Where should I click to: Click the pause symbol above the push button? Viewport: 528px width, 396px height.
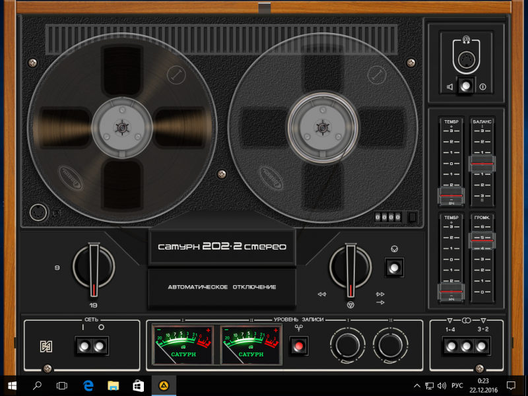point(394,249)
